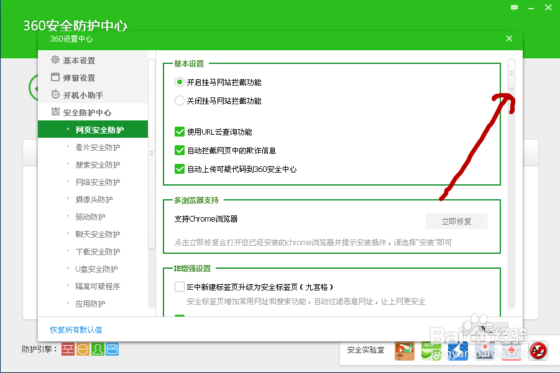Open the blue lightning lab tool icon
The width and height of the screenshot is (560, 373).
[458, 351]
